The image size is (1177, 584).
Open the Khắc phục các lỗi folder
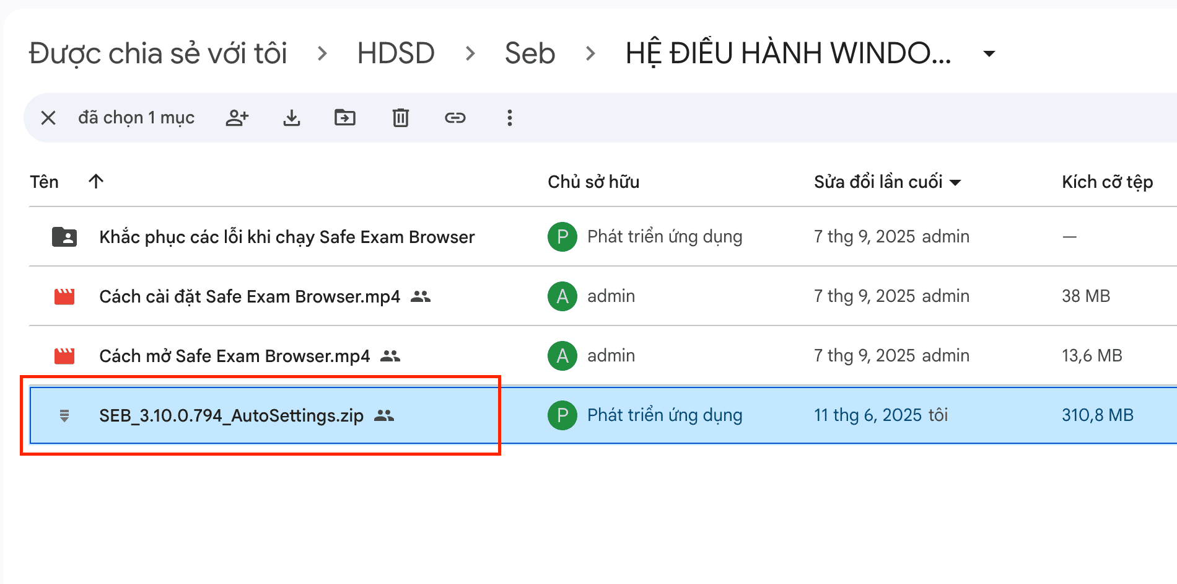[287, 237]
